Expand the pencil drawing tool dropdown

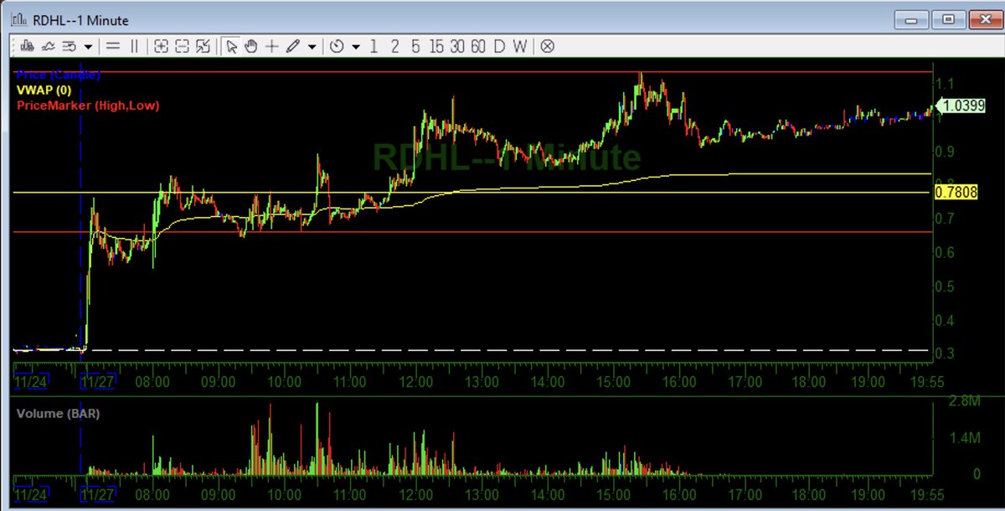point(312,47)
